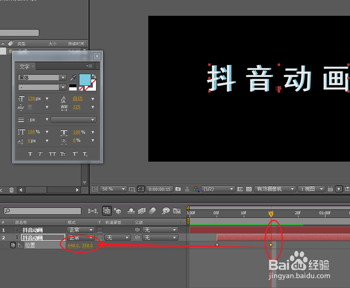Toggle the 位置 stopwatch keyframe icon
Viewport: 350px width, 288px height.
pyautogui.click(x=13, y=245)
